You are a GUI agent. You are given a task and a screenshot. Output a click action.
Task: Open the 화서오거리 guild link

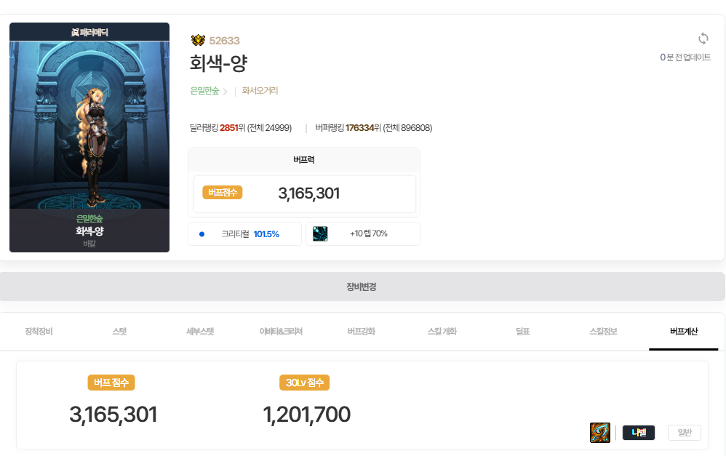pos(260,91)
